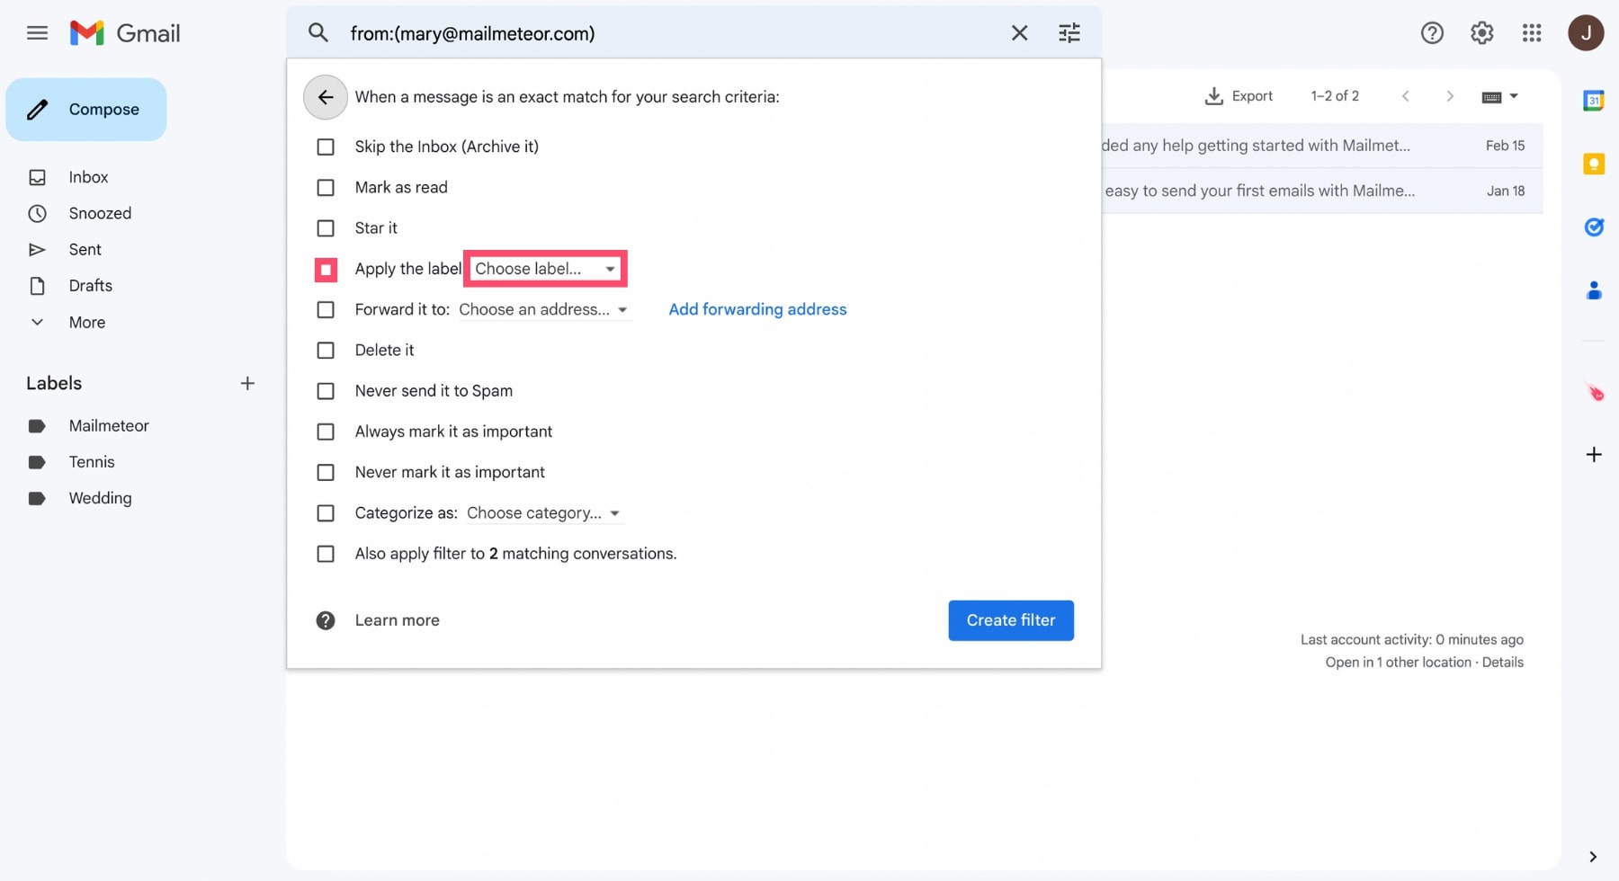Check Mark as read

(x=326, y=187)
